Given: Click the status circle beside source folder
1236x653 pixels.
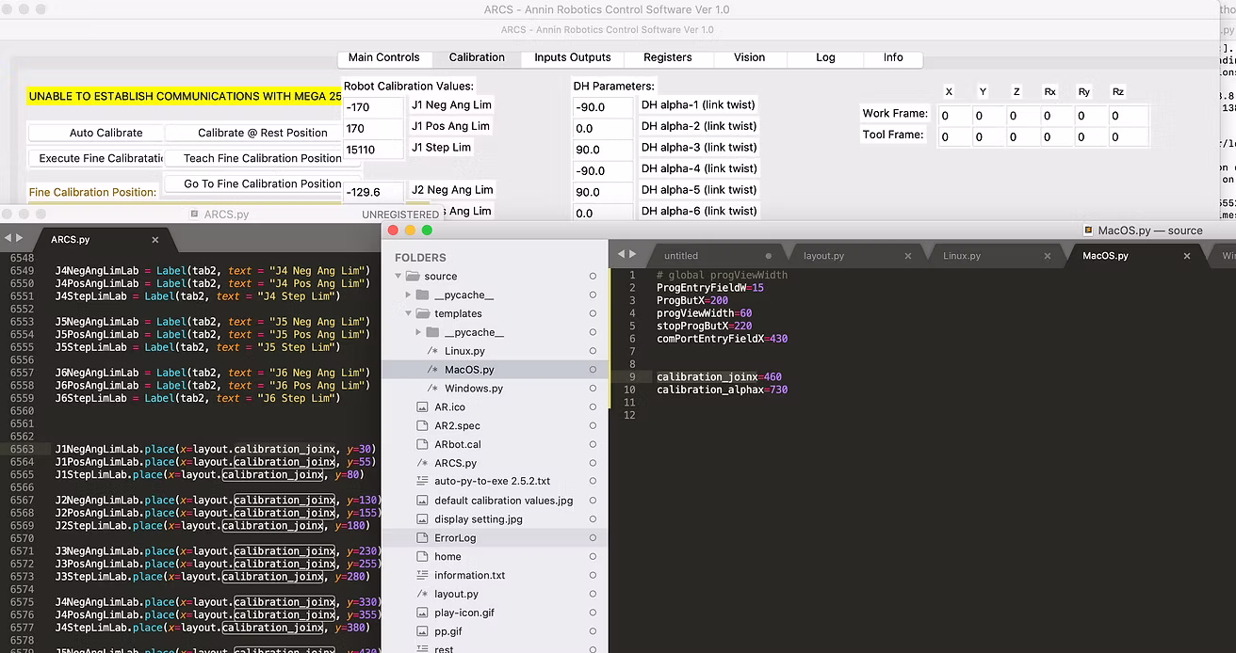Looking at the screenshot, I should coord(593,277).
